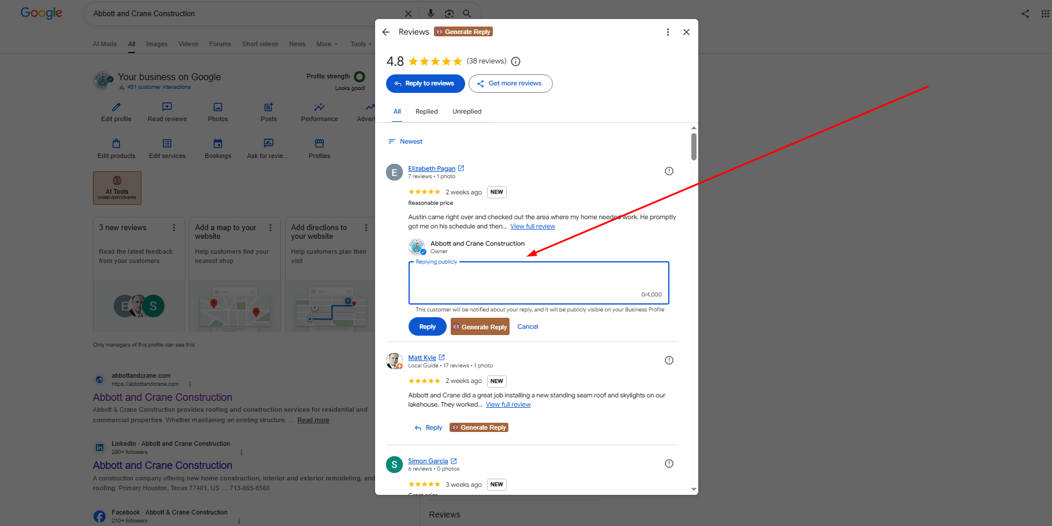The height and width of the screenshot is (526, 1052).
Task: Start voice search with the microphone icon
Action: tap(430, 14)
